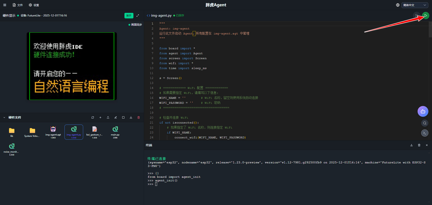This screenshot has width=432, height=205.
Task: Add a new hardware file with the plus icon
Action: (100, 117)
